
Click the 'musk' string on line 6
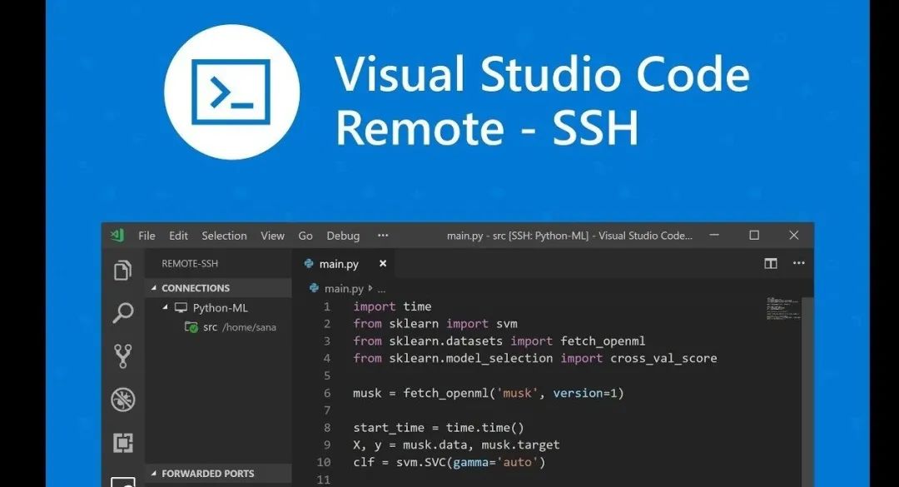517,393
